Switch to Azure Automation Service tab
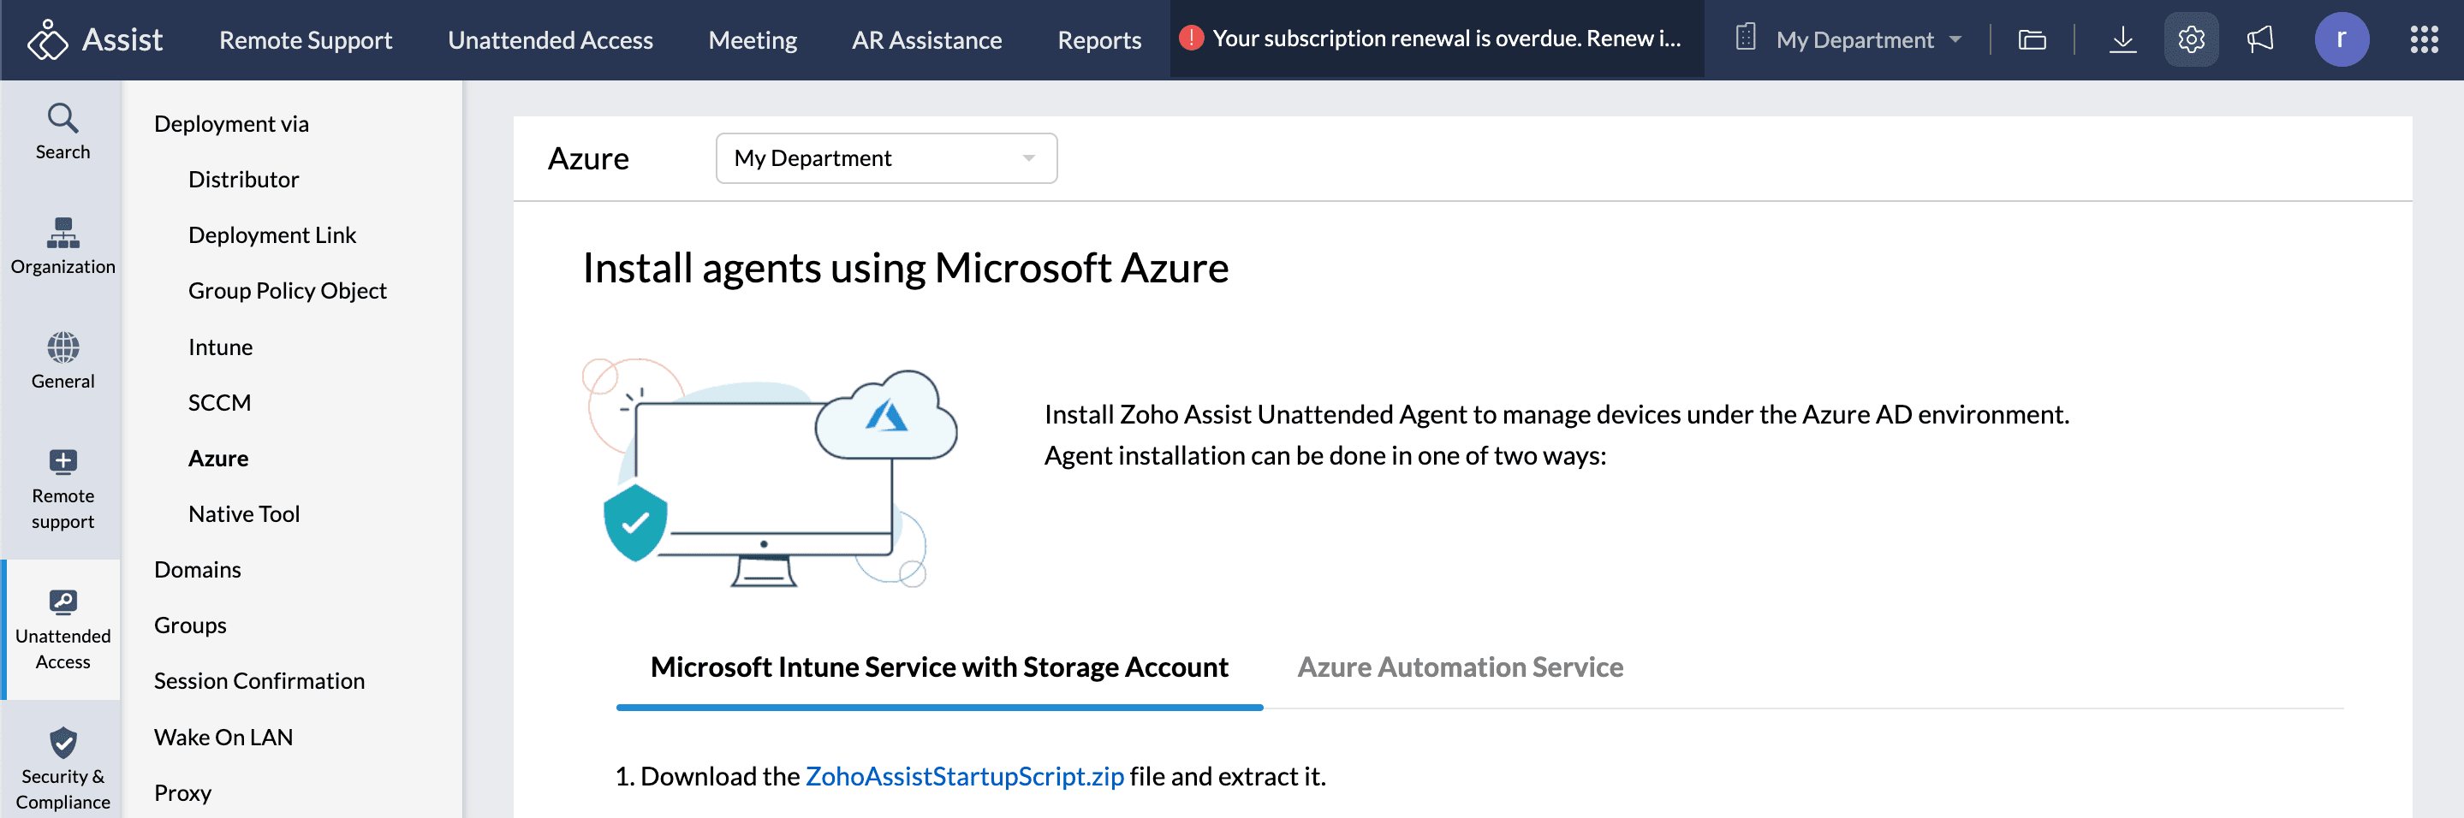The image size is (2464, 818). point(1460,667)
